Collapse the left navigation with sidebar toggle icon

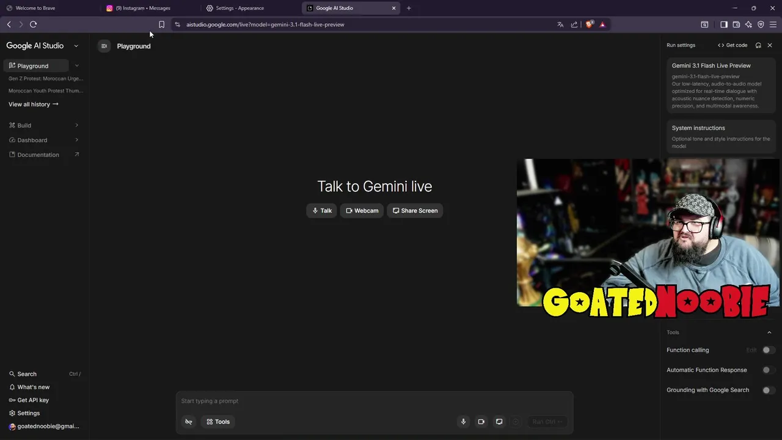104,46
